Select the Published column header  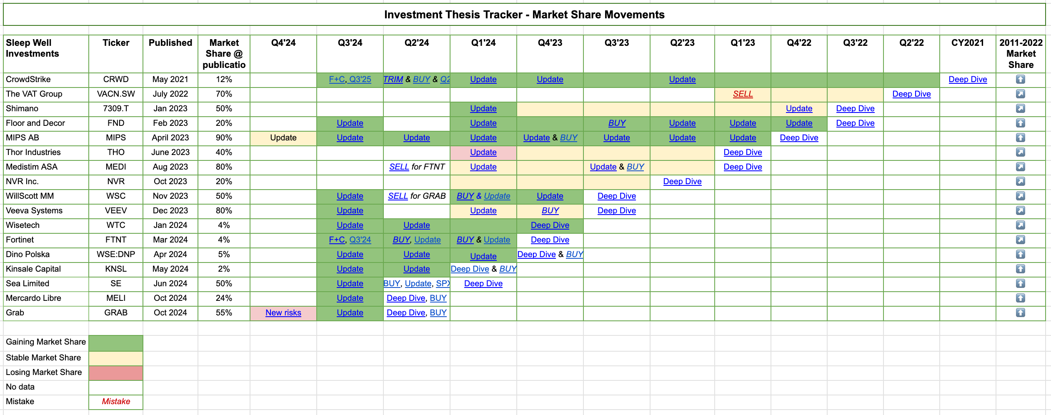tap(170, 54)
